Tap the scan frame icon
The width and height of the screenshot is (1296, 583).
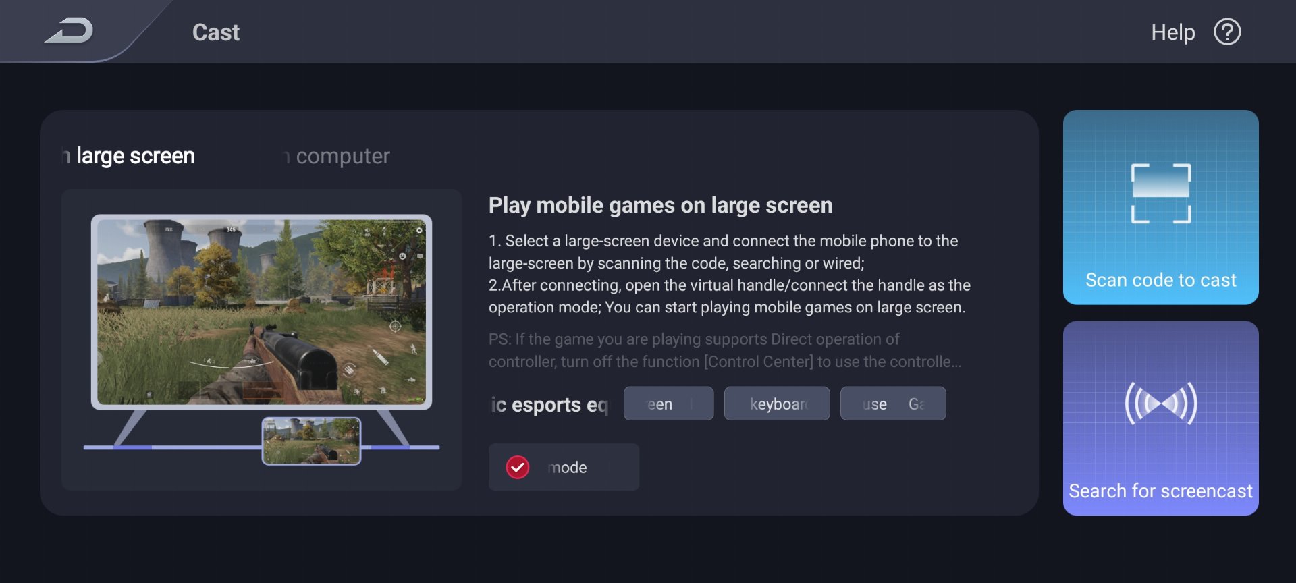pos(1160,193)
